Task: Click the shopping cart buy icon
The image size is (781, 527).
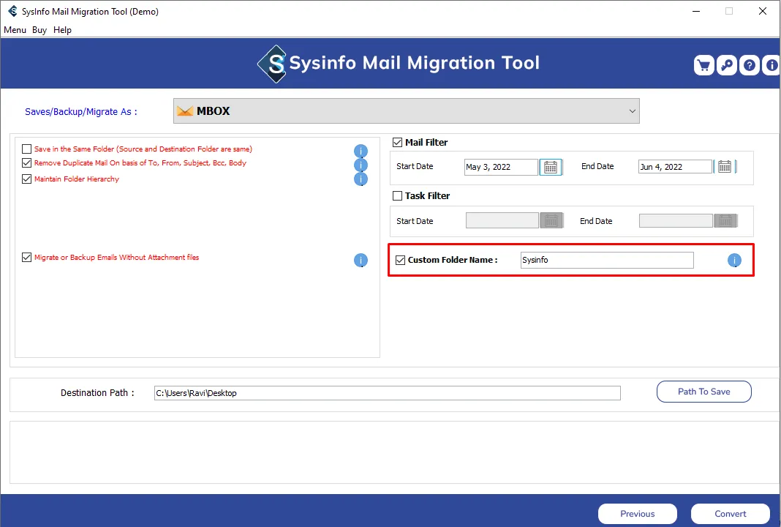Action: pos(703,65)
